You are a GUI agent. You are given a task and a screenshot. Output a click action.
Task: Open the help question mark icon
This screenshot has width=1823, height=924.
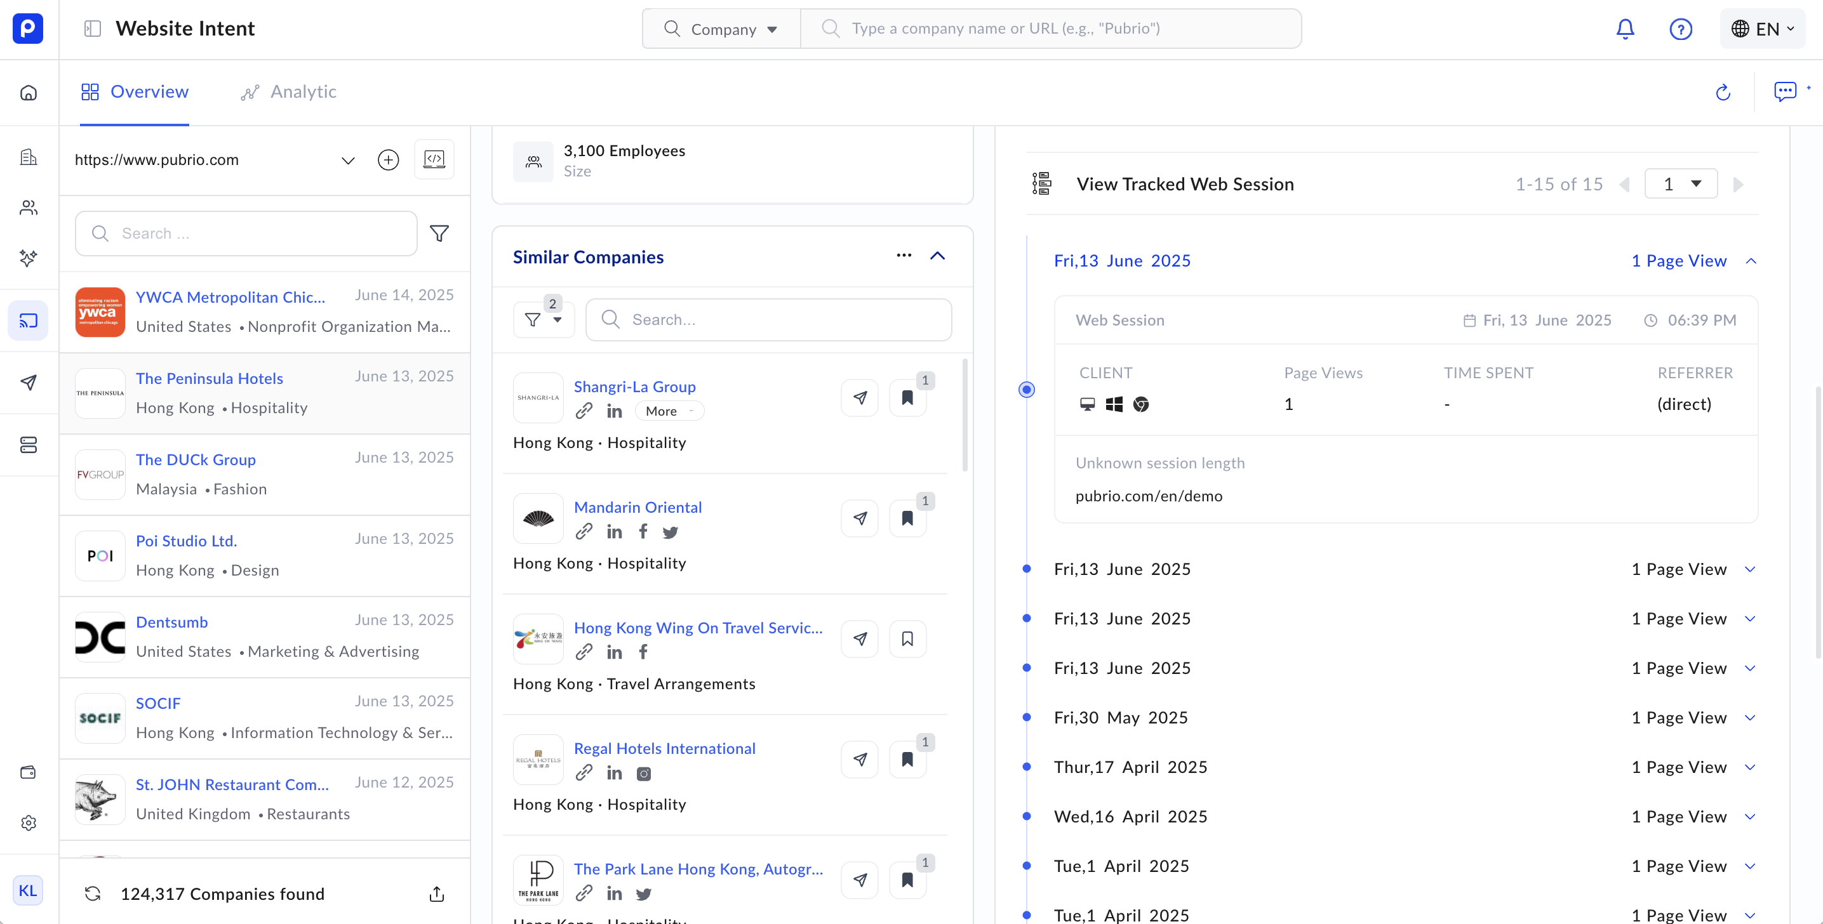[1680, 29]
